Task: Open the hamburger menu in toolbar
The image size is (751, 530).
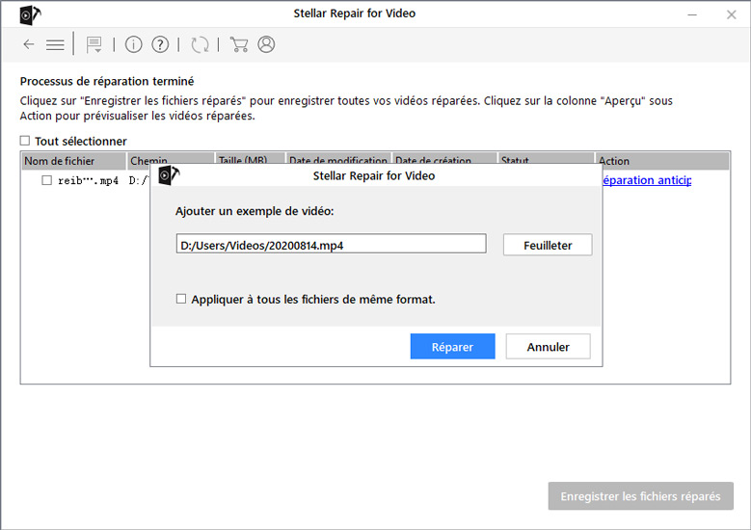Action: point(55,45)
